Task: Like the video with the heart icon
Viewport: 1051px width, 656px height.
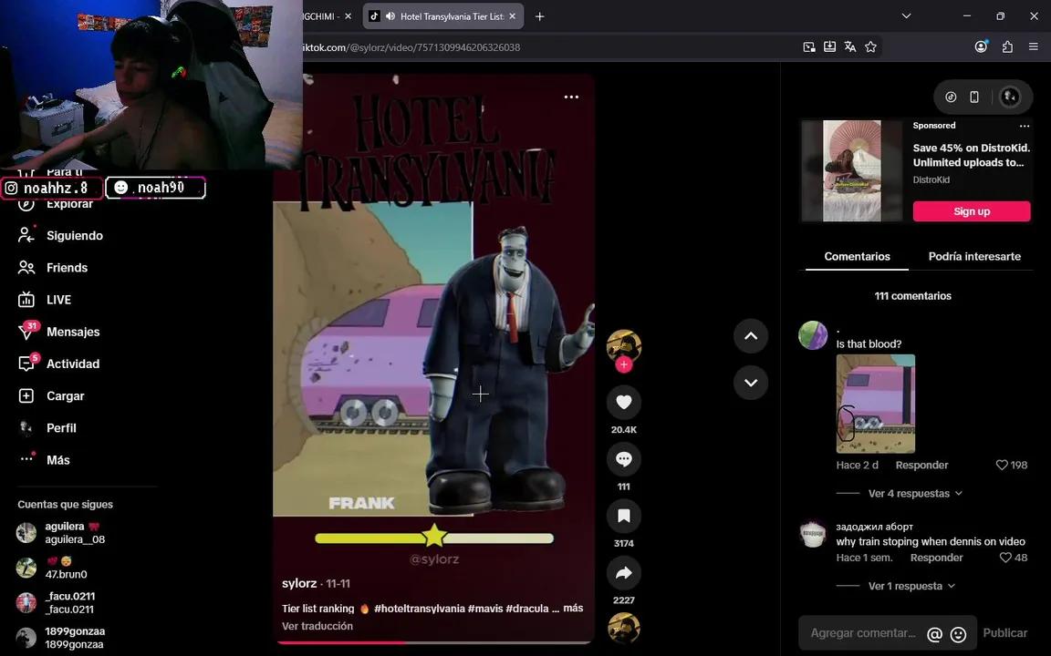Action: pos(623,403)
